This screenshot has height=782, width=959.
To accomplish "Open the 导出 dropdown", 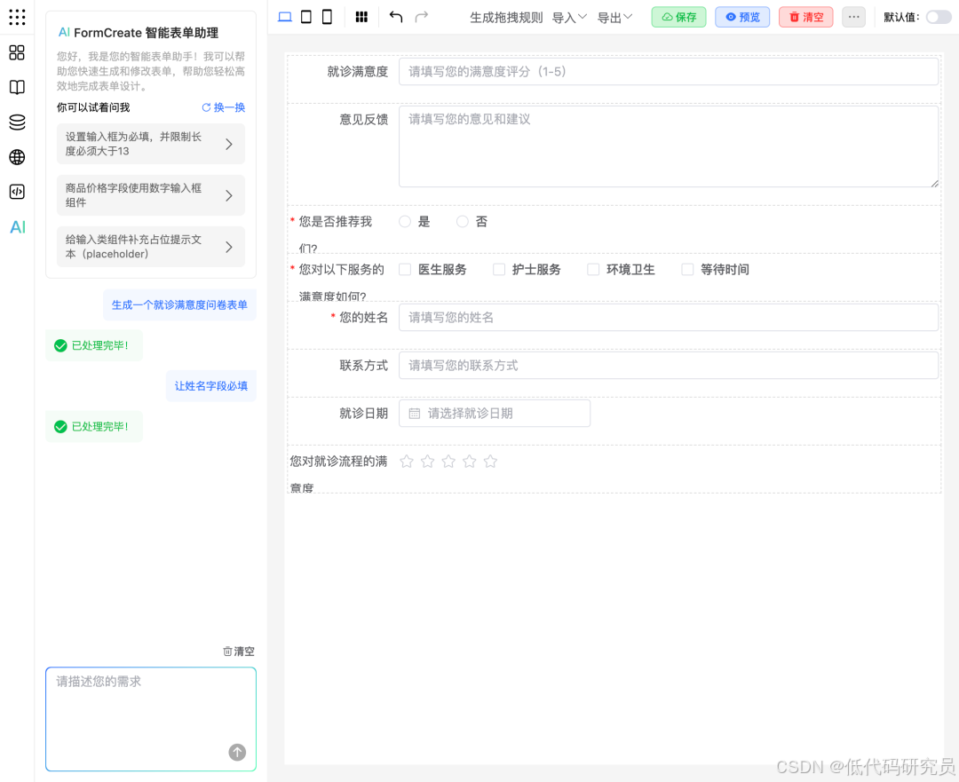I will pyautogui.click(x=614, y=18).
